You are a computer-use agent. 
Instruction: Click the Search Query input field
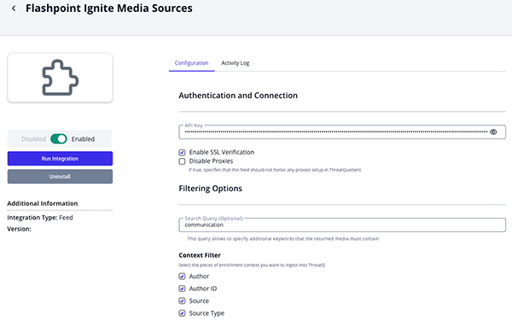[342, 225]
